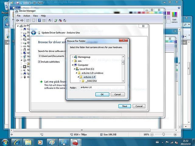Click the Forward arrow in Device Manager toolbar
195x146 pixels.
pyautogui.click(x=22, y=20)
